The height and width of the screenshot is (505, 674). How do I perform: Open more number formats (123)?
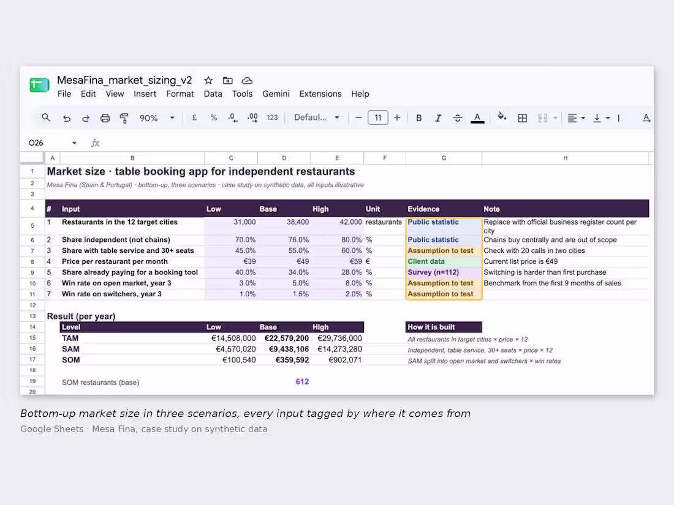(x=272, y=118)
